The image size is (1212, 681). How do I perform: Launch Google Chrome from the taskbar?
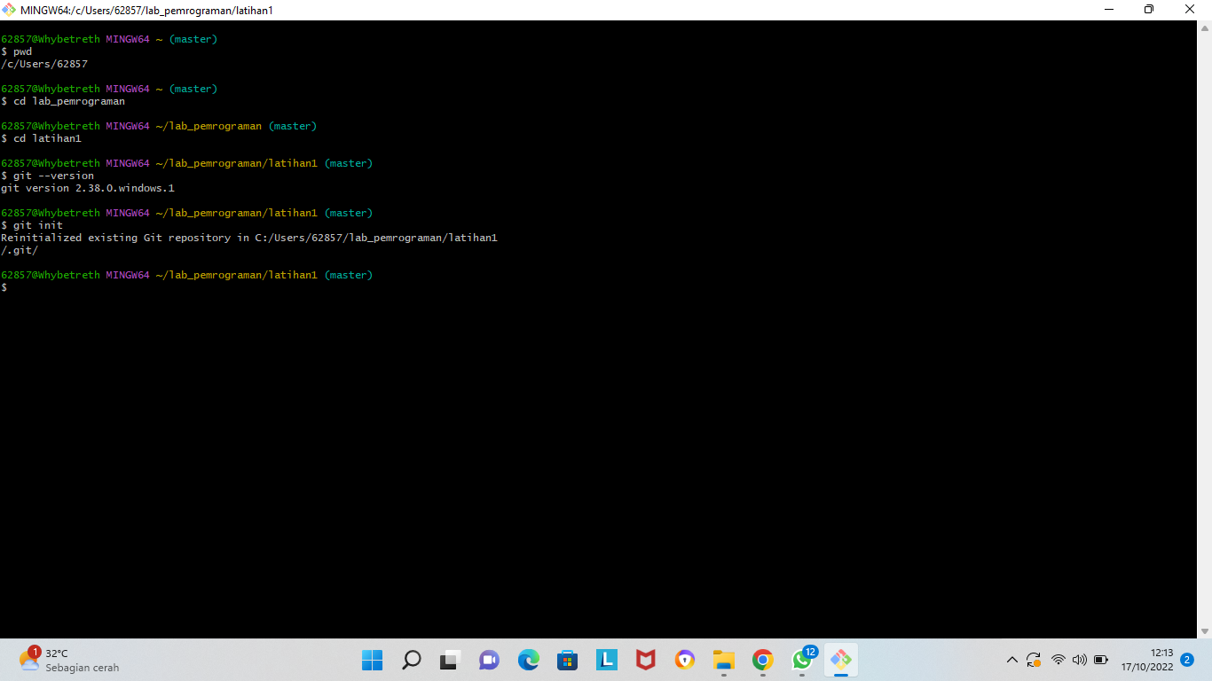click(x=763, y=660)
